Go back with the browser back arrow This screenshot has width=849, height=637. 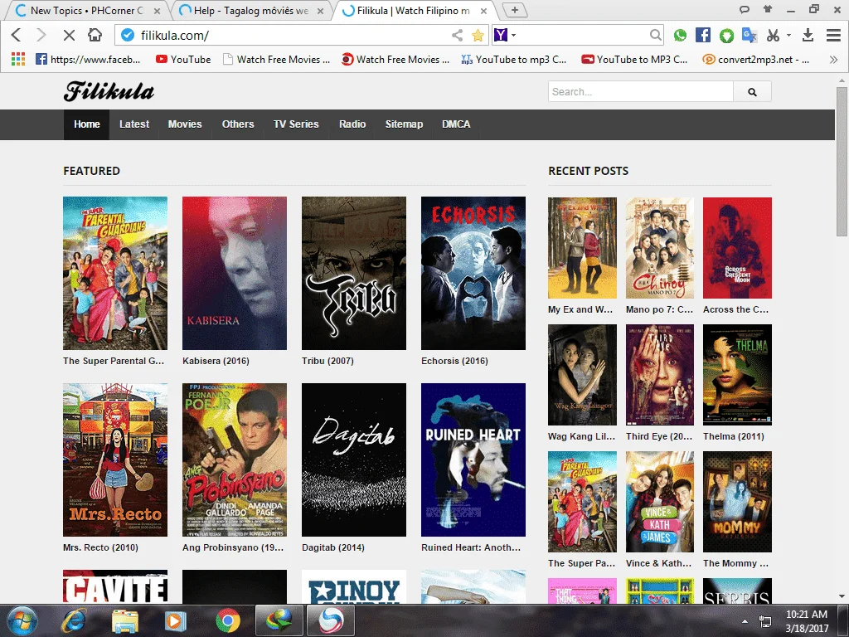(17, 35)
